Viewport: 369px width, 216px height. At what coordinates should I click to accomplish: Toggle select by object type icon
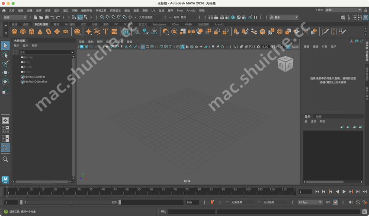click(80, 17)
